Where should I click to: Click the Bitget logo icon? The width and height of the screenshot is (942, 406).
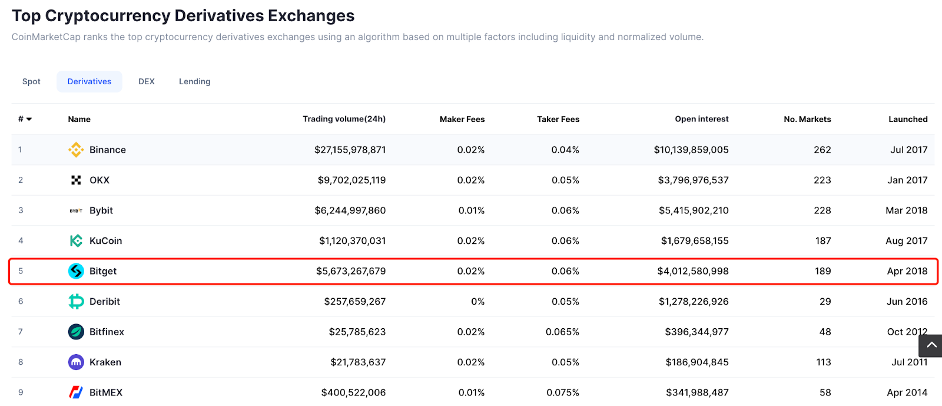click(x=76, y=271)
